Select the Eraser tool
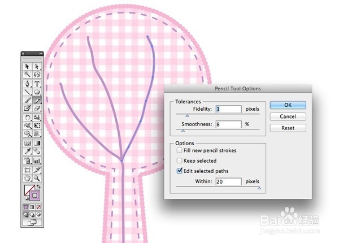Screen dimensions: 339x243 37,108
